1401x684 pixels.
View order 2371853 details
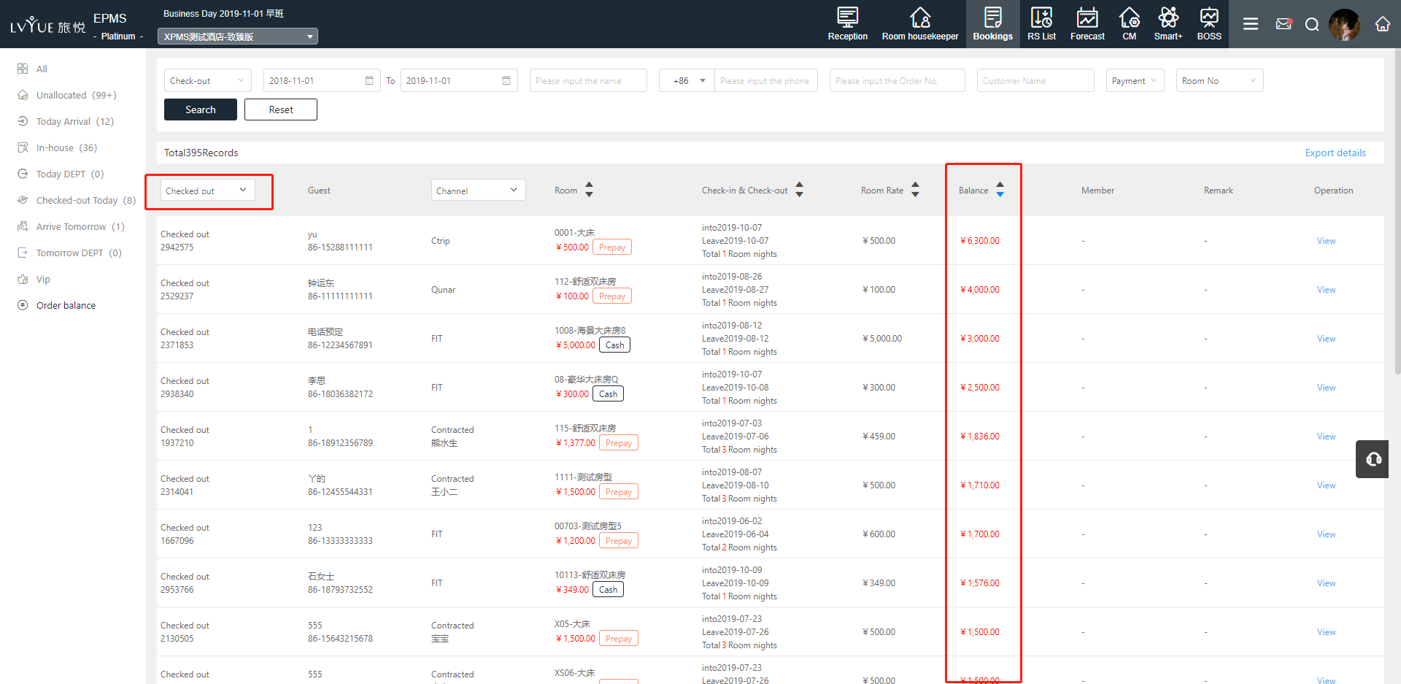pyautogui.click(x=1326, y=339)
